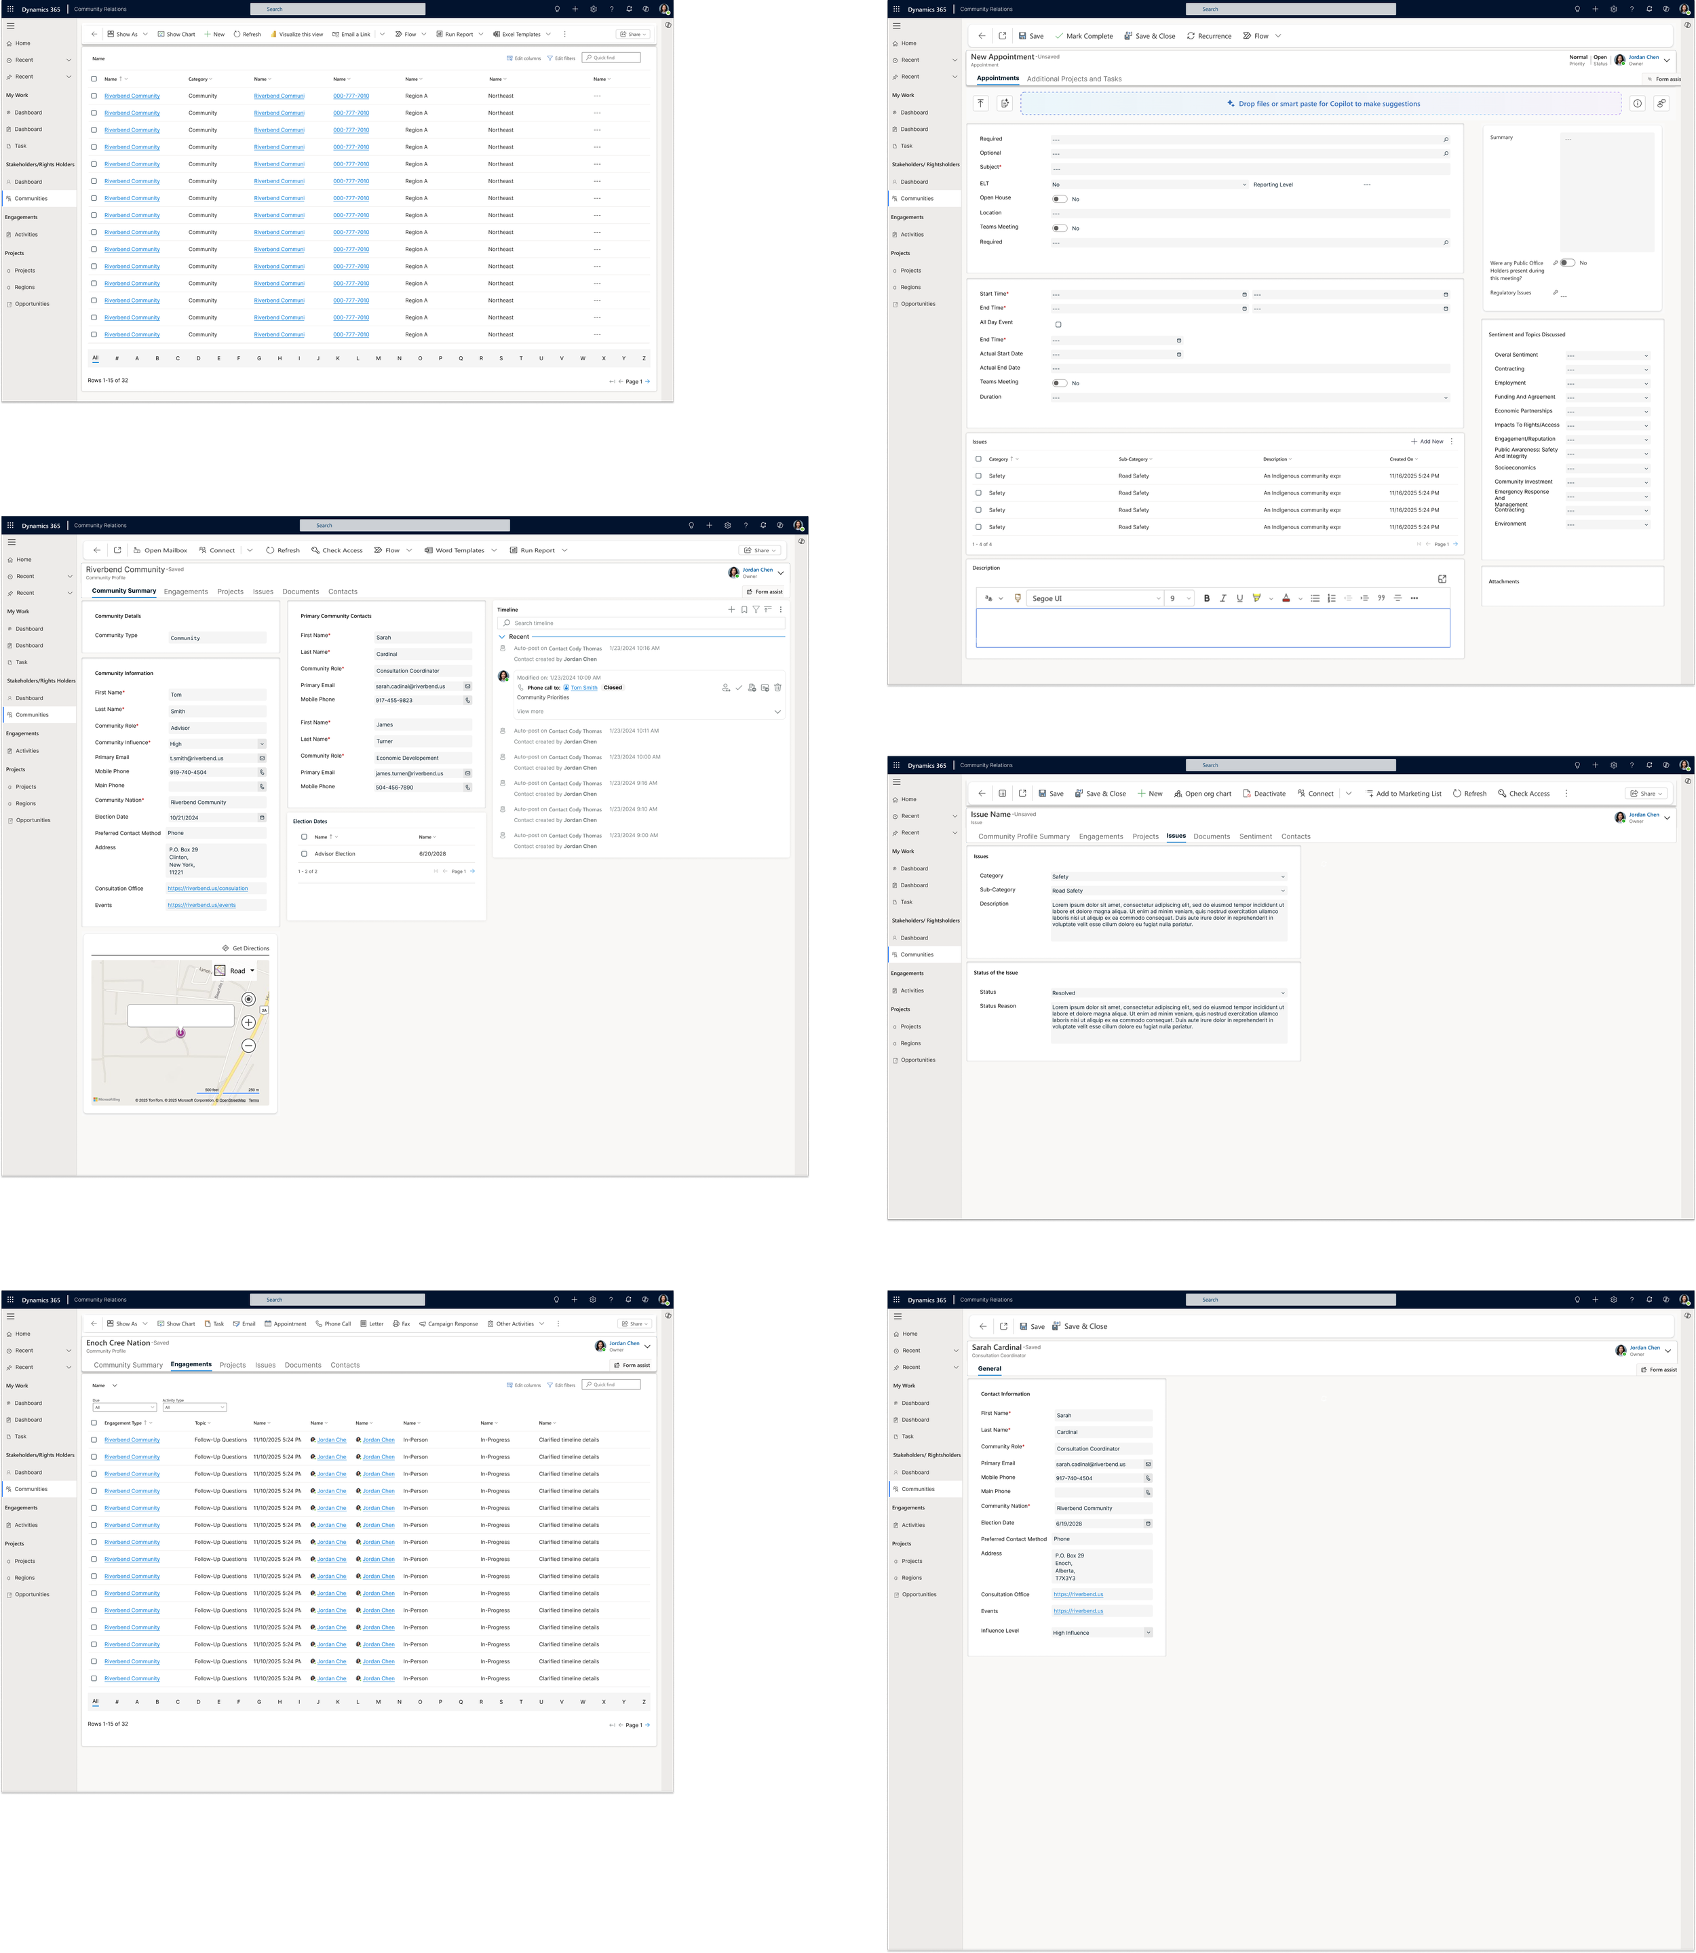Screen dimensions: 1696x1953
Task: Click the Copilot drop files zone
Action: tap(1322, 104)
